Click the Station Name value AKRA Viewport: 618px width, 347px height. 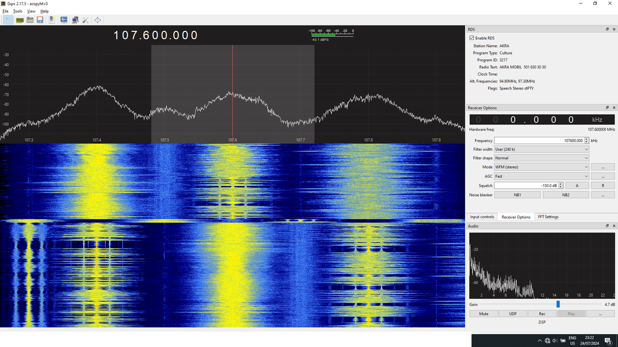(x=504, y=46)
